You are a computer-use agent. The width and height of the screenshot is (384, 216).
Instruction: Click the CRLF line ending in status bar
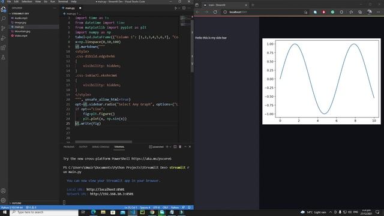pos(166,208)
